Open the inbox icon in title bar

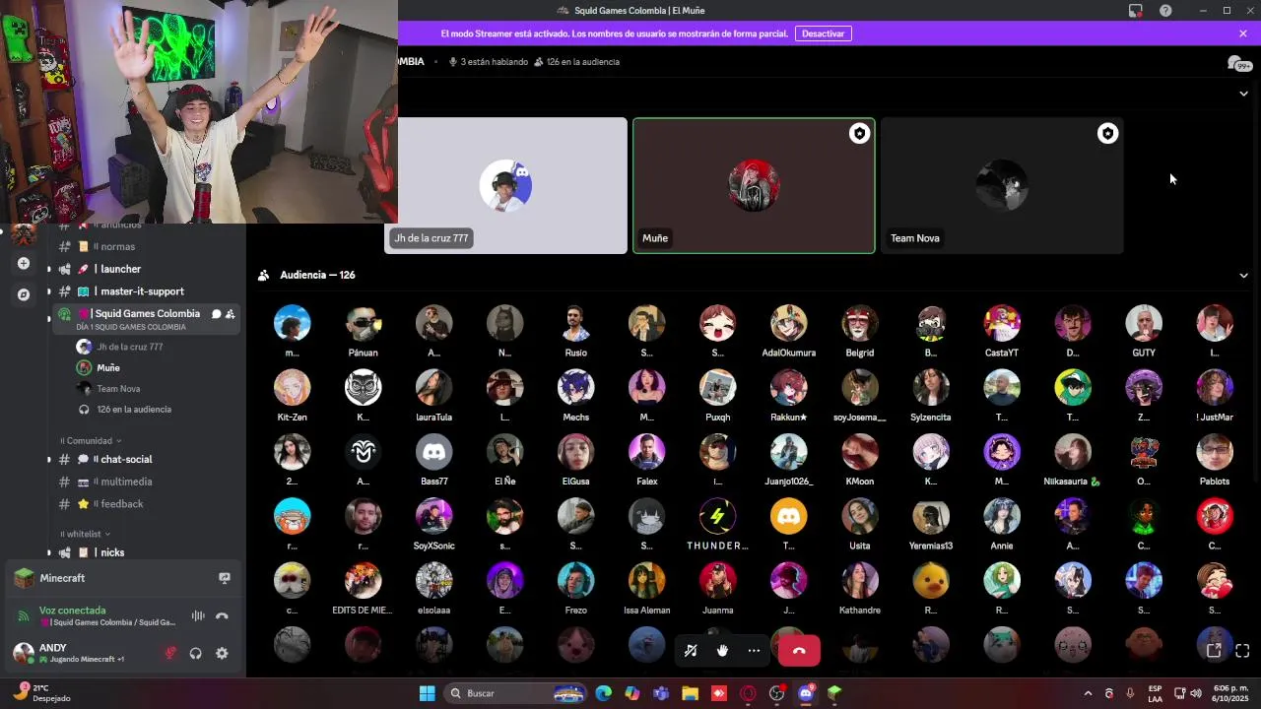coord(1136,10)
